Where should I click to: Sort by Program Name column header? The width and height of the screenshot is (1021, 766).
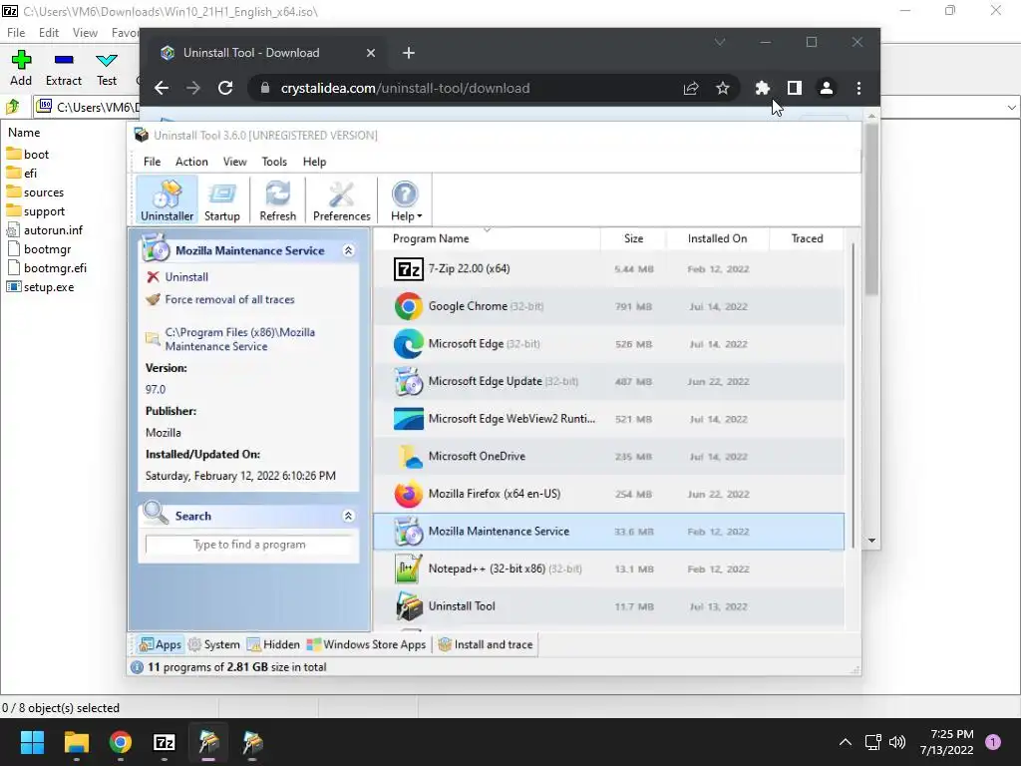pos(431,238)
